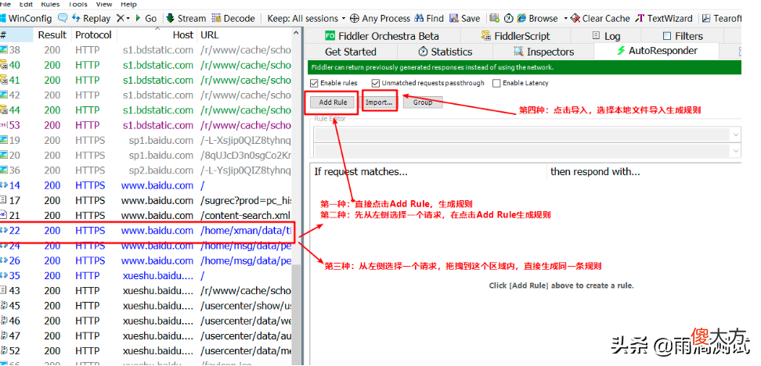This screenshot has height=366, width=761.
Task: Click the Save toolbar button
Action: 464,19
